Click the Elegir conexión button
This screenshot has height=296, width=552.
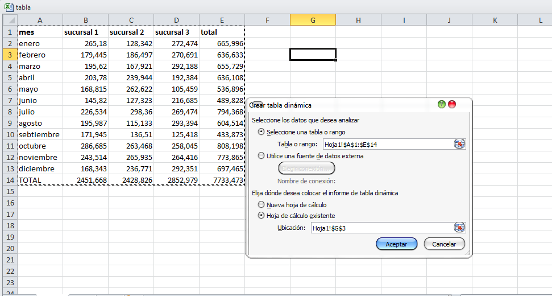(306, 168)
